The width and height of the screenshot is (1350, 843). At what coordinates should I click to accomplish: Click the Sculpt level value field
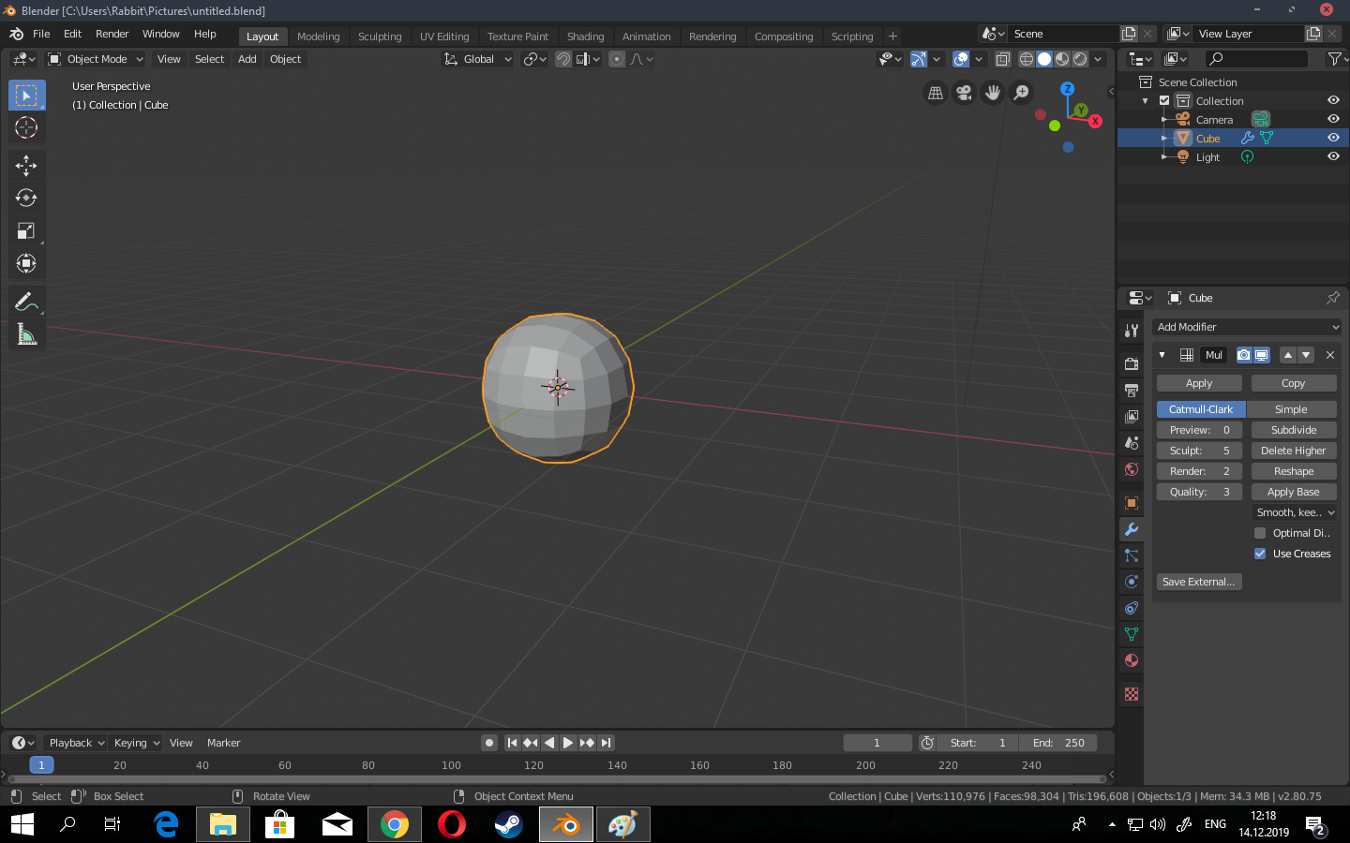coord(1199,451)
